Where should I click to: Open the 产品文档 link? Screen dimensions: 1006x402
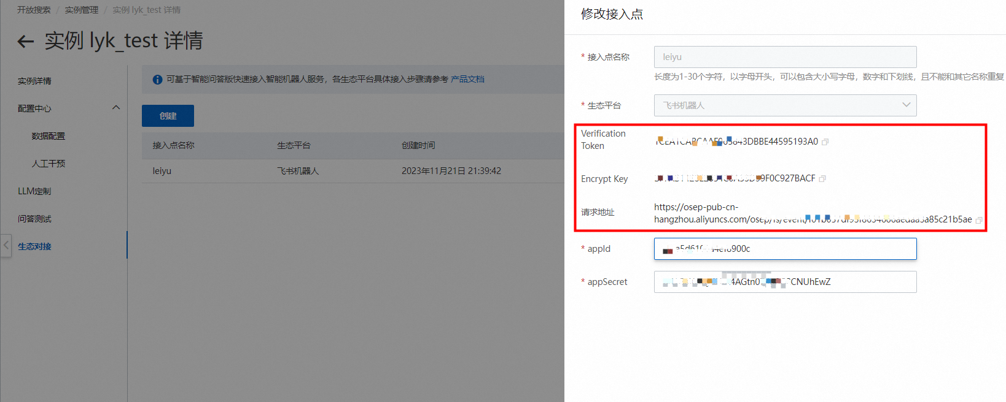click(x=467, y=79)
